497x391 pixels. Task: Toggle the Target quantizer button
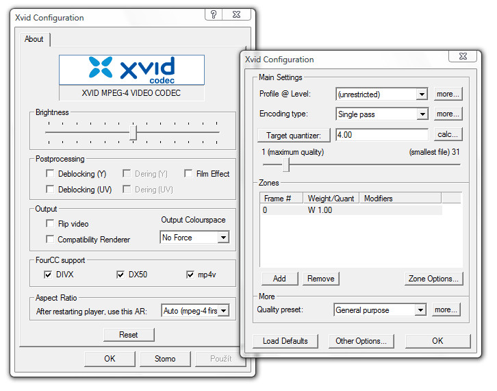point(294,136)
